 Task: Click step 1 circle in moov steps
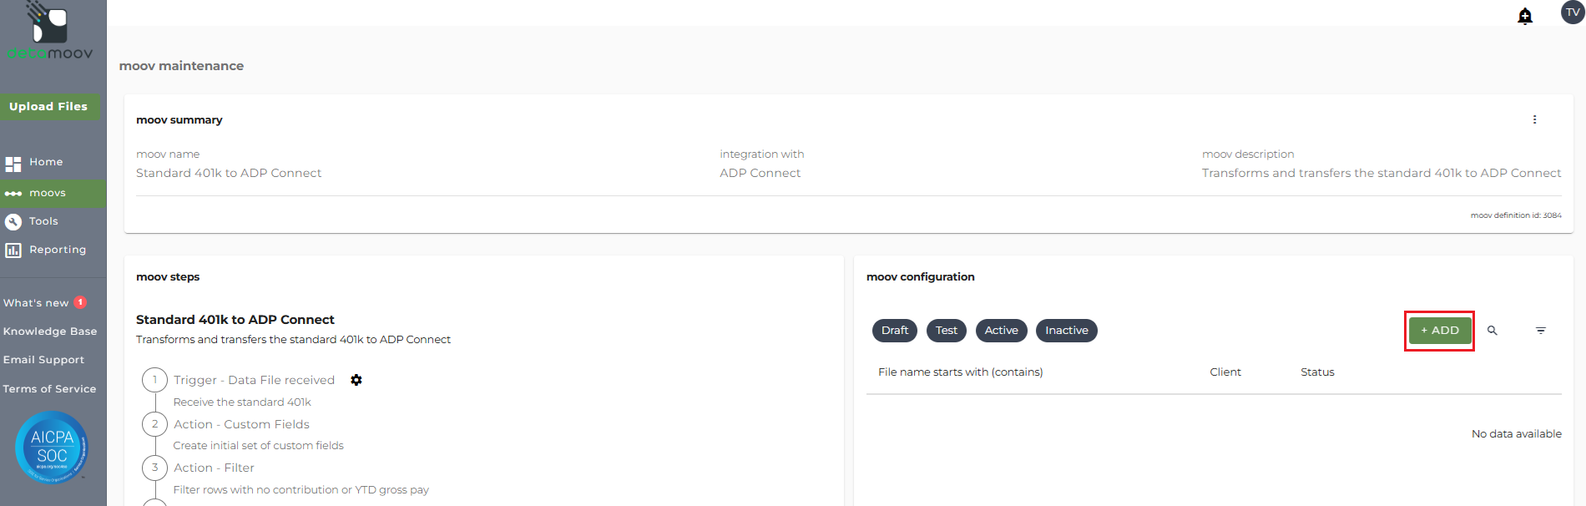[x=154, y=380]
